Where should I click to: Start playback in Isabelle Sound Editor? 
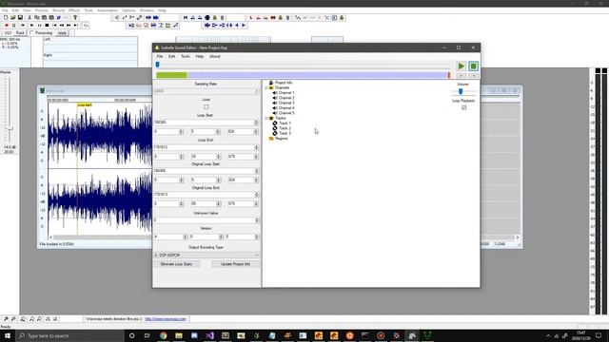461,66
